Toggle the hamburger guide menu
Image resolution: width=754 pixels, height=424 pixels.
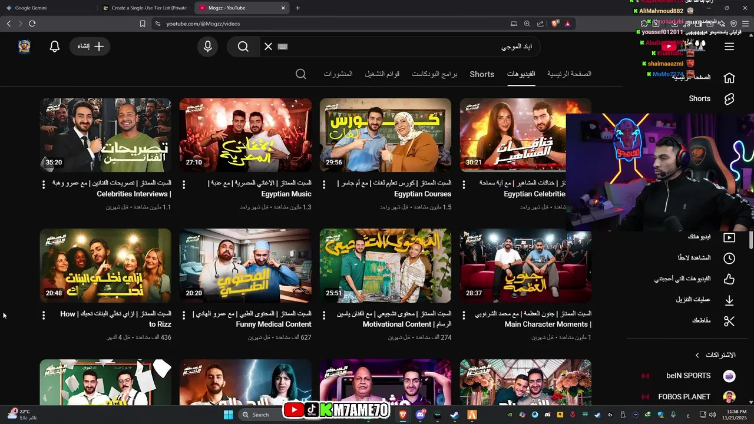pyautogui.click(x=729, y=47)
